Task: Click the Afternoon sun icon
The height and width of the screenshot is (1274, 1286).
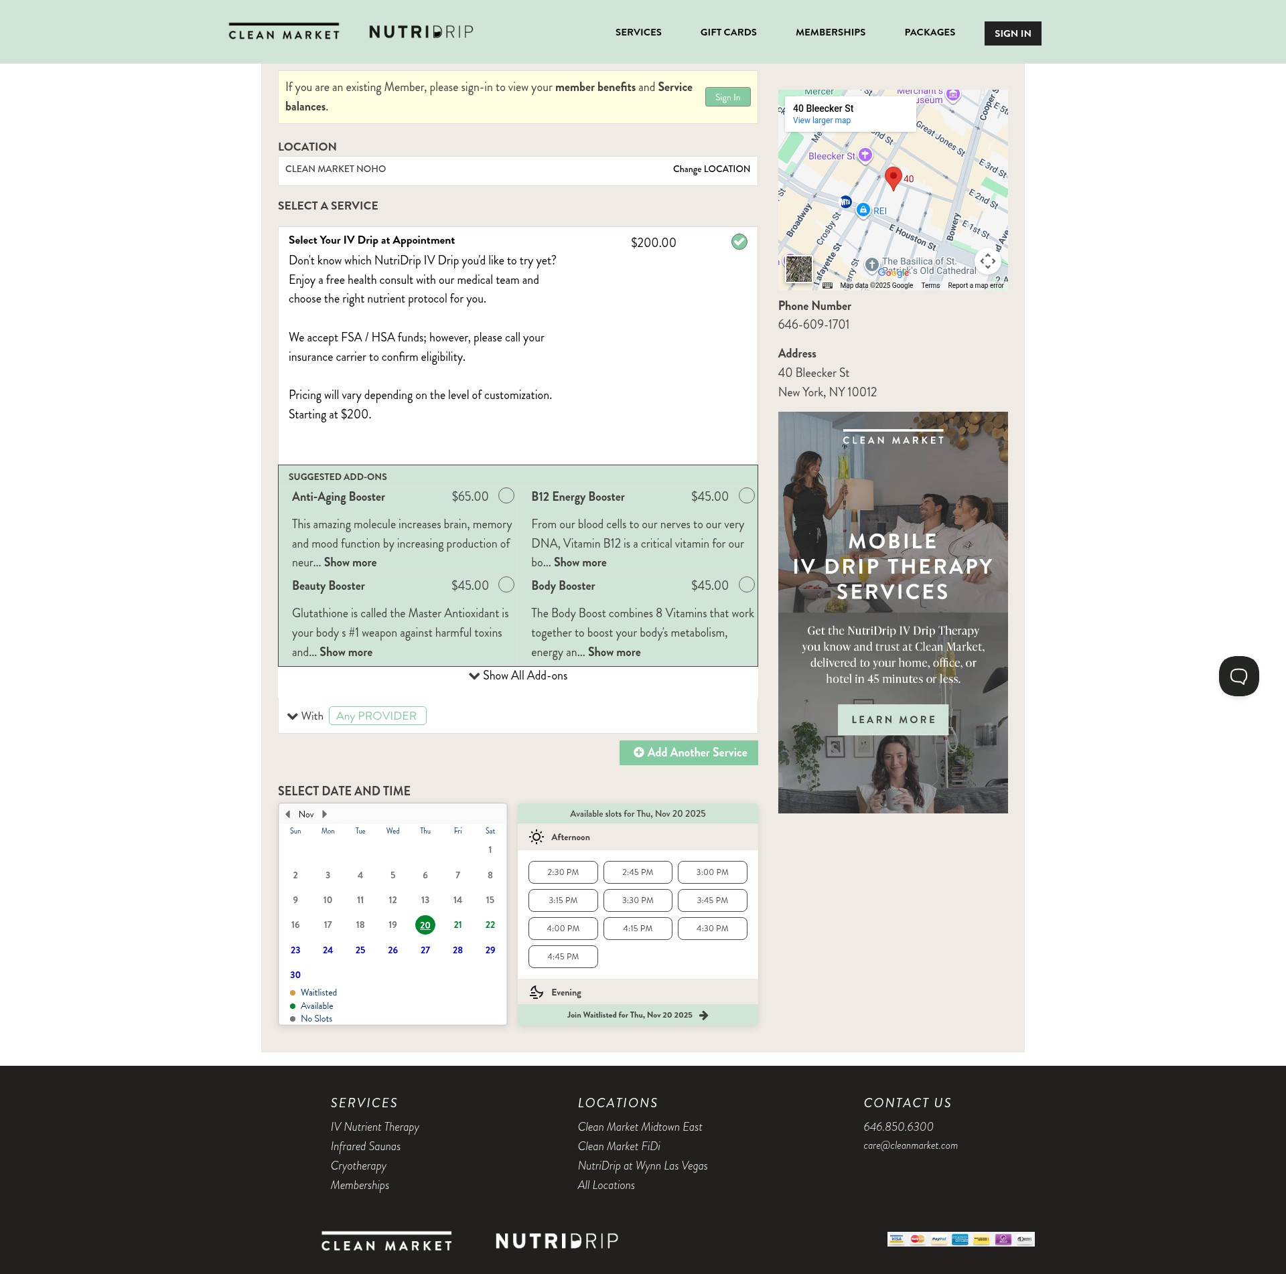Action: click(537, 838)
